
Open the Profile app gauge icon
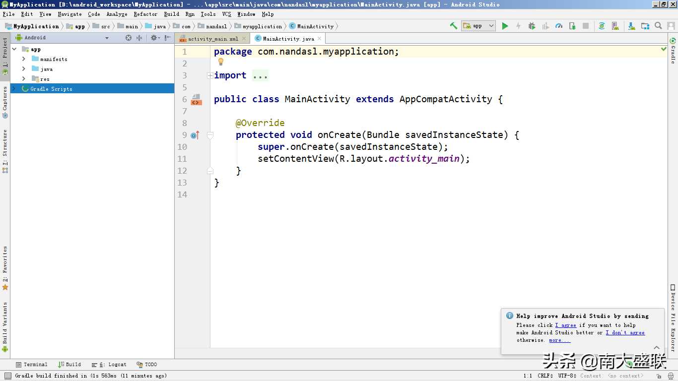tap(559, 26)
